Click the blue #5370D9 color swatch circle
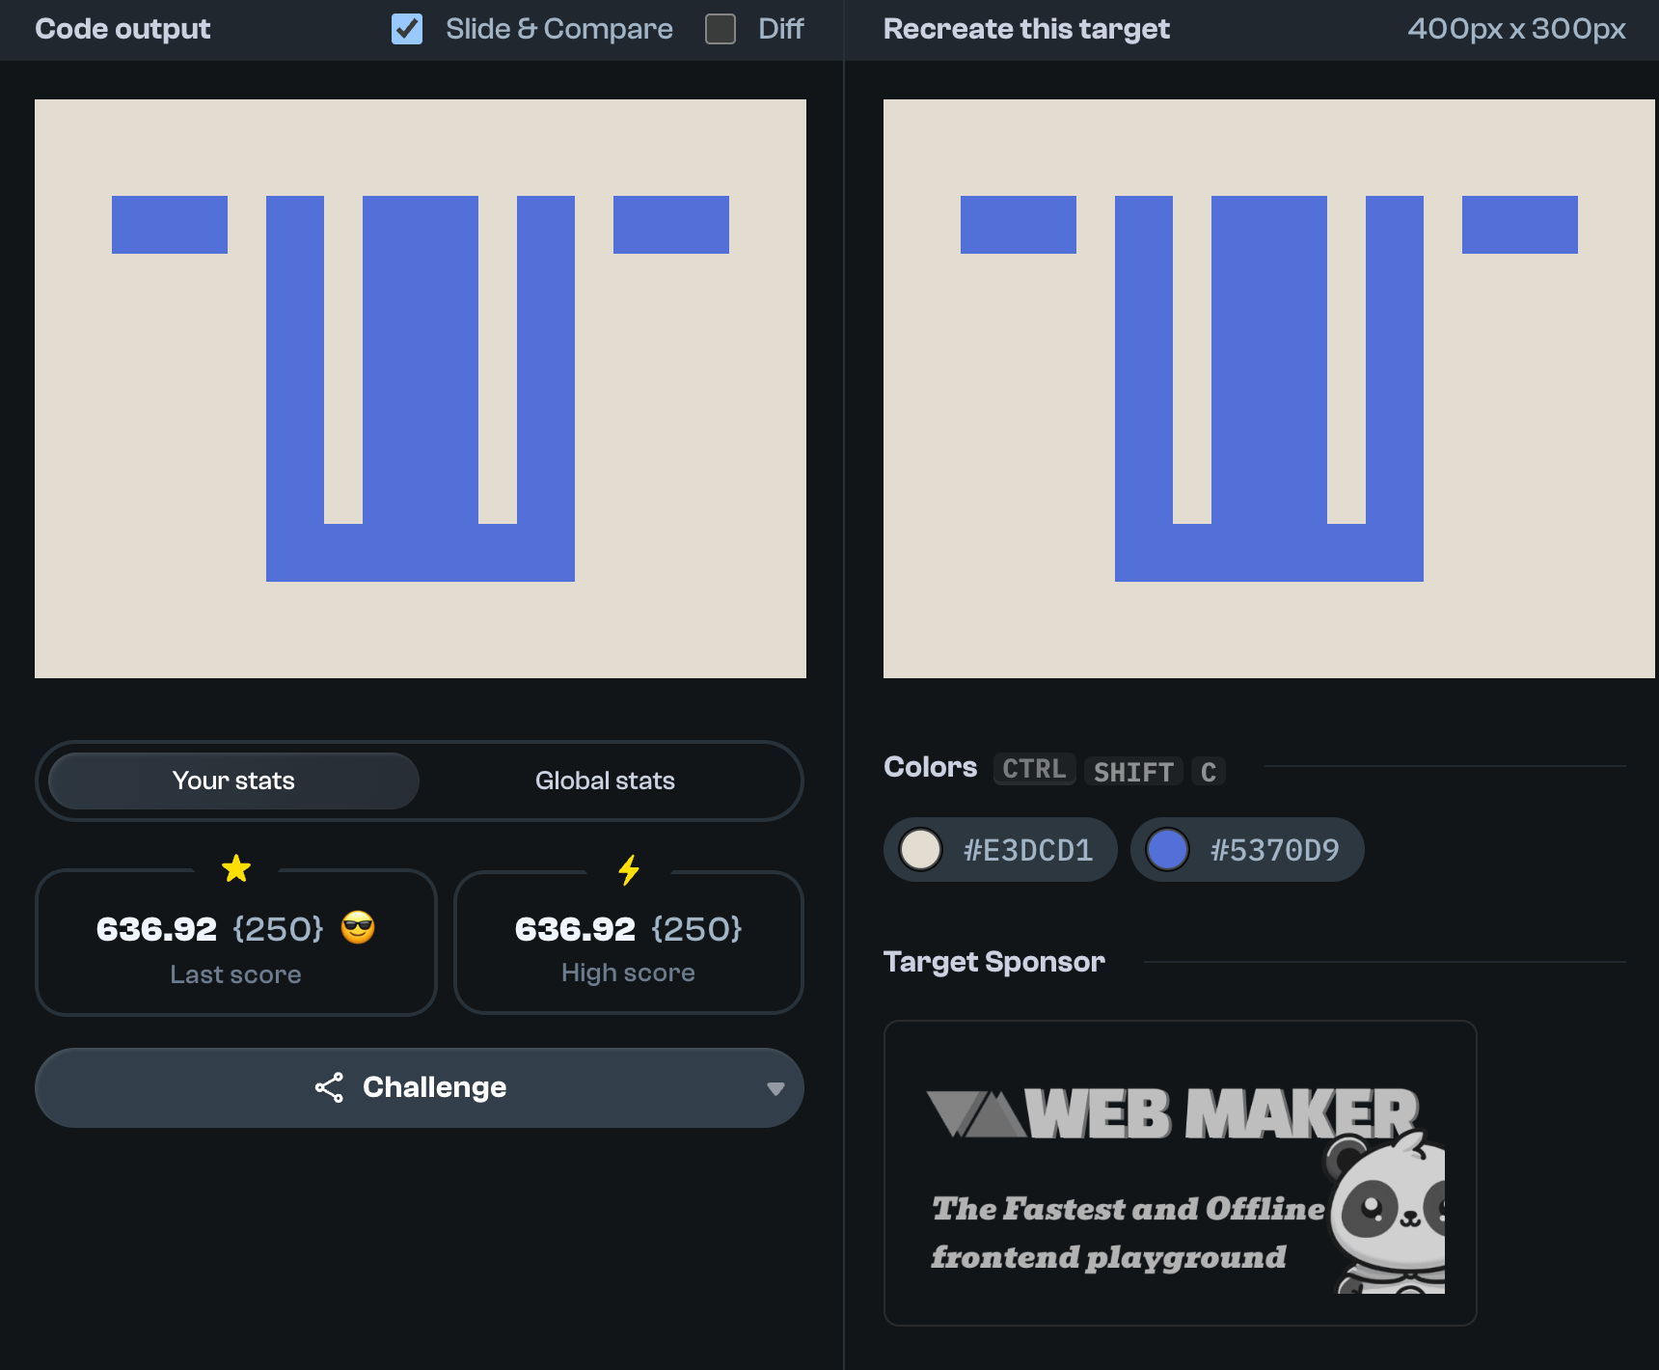1659x1370 pixels. [x=1167, y=850]
